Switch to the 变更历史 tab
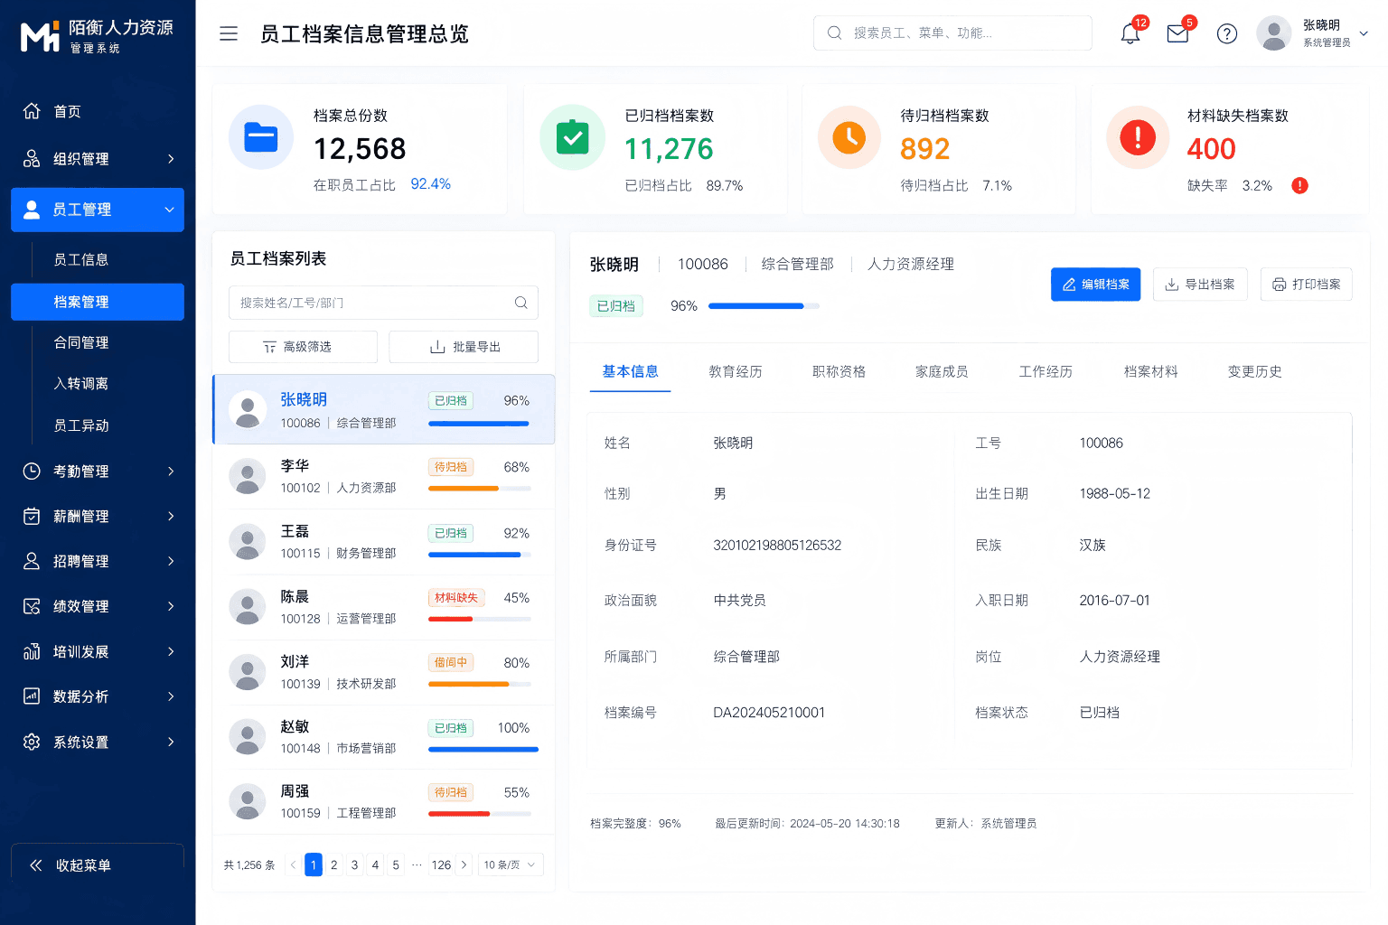Screen dimensions: 1388x925 (1254, 371)
